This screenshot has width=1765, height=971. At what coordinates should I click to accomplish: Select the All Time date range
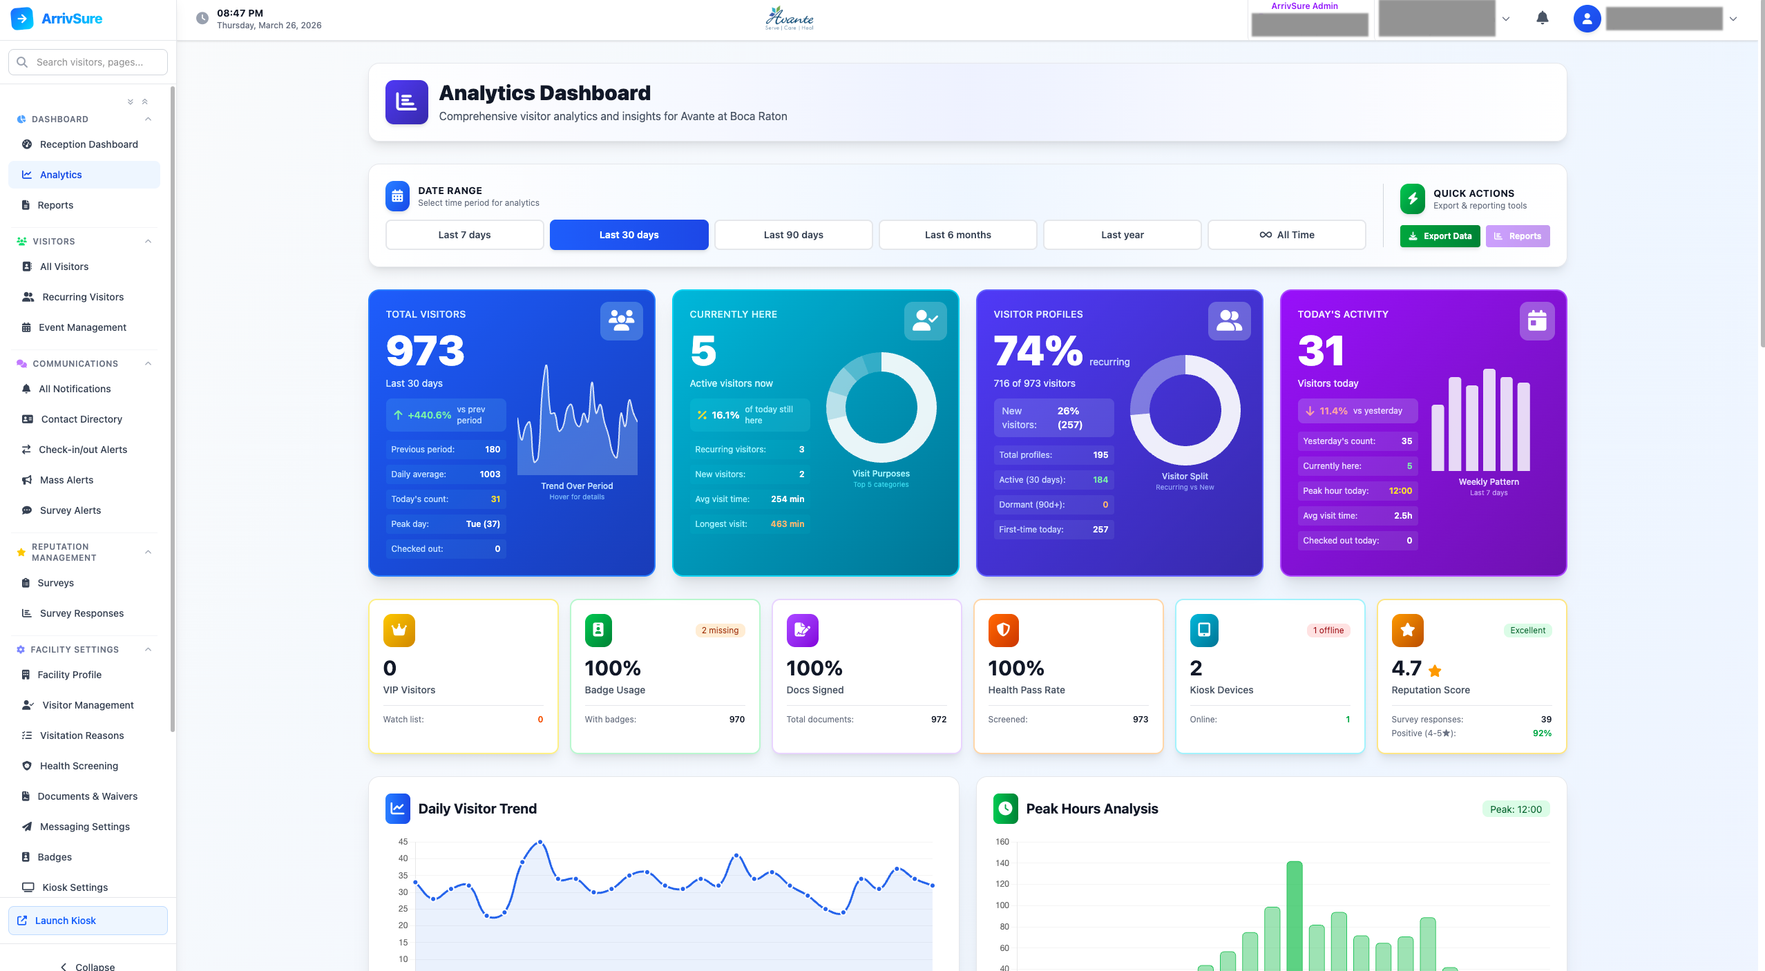tap(1286, 235)
